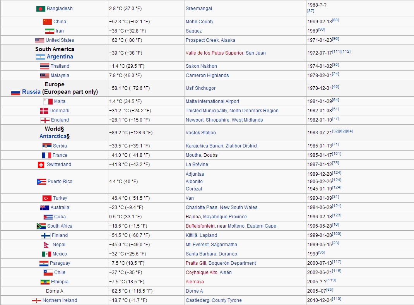This screenshot has width=414, height=305.
Task: Open the Buffelsfontein red link
Action: (200, 226)
